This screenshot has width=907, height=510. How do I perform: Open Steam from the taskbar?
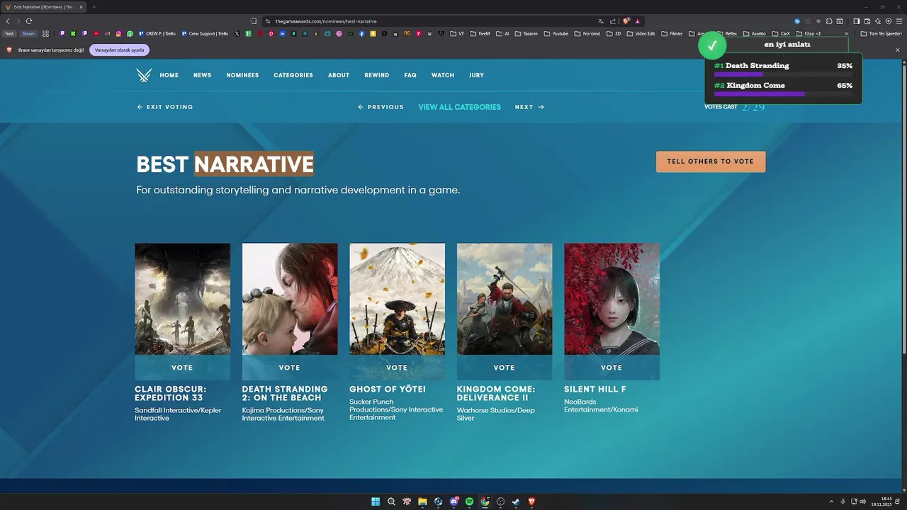point(516,501)
